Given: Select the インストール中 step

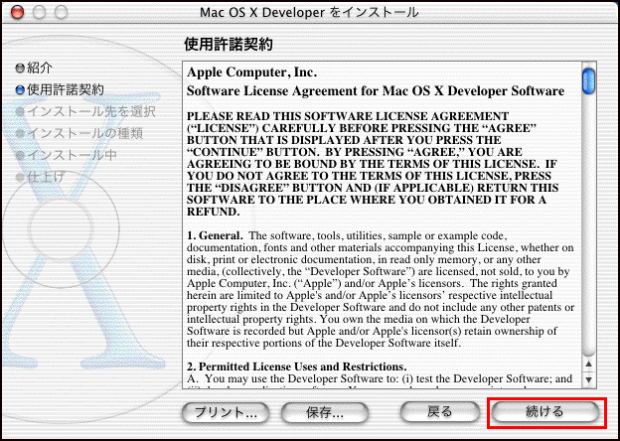Looking at the screenshot, I should pyautogui.click(x=66, y=155).
